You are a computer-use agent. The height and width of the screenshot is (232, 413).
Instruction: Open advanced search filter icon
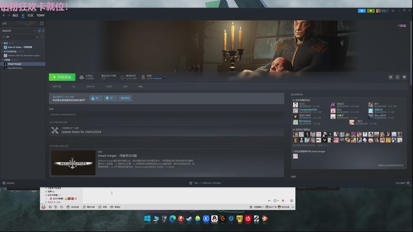(42, 37)
